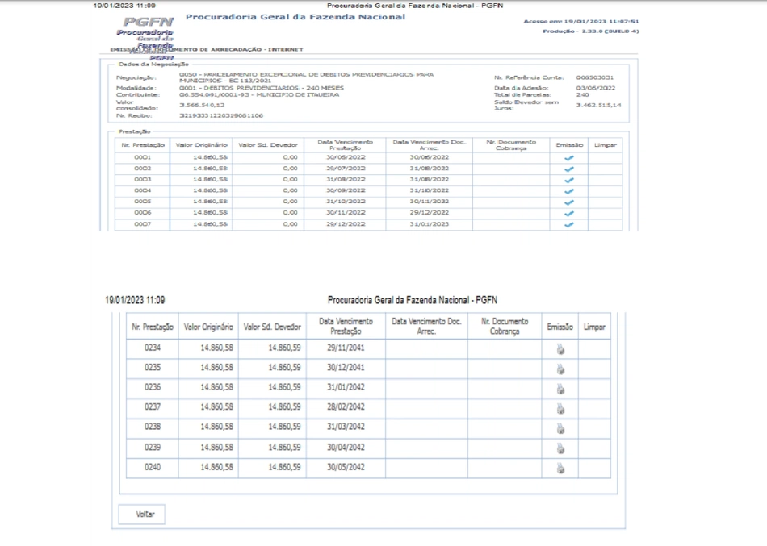Click the Prestação due date 29/07/2022 in row 0002
The height and width of the screenshot is (546, 767).
(x=346, y=168)
